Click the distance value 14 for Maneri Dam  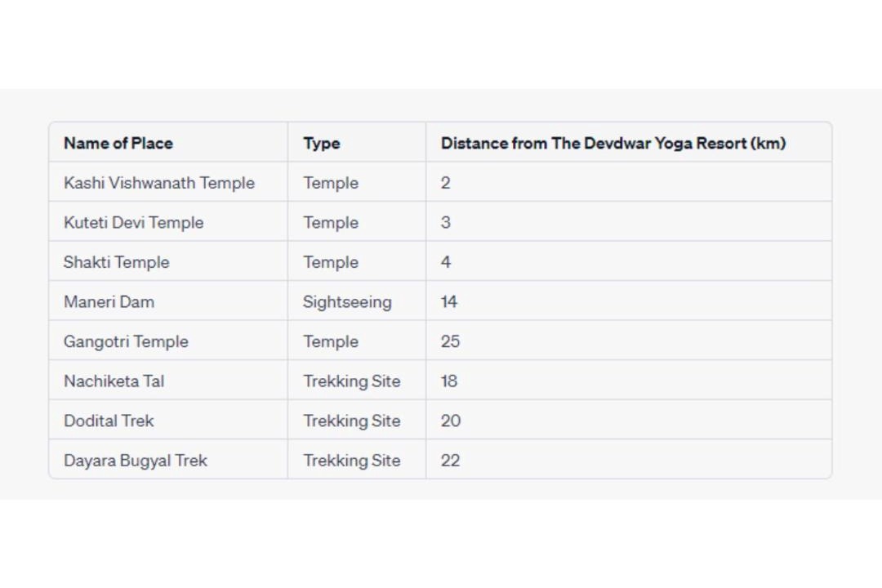[x=449, y=302]
